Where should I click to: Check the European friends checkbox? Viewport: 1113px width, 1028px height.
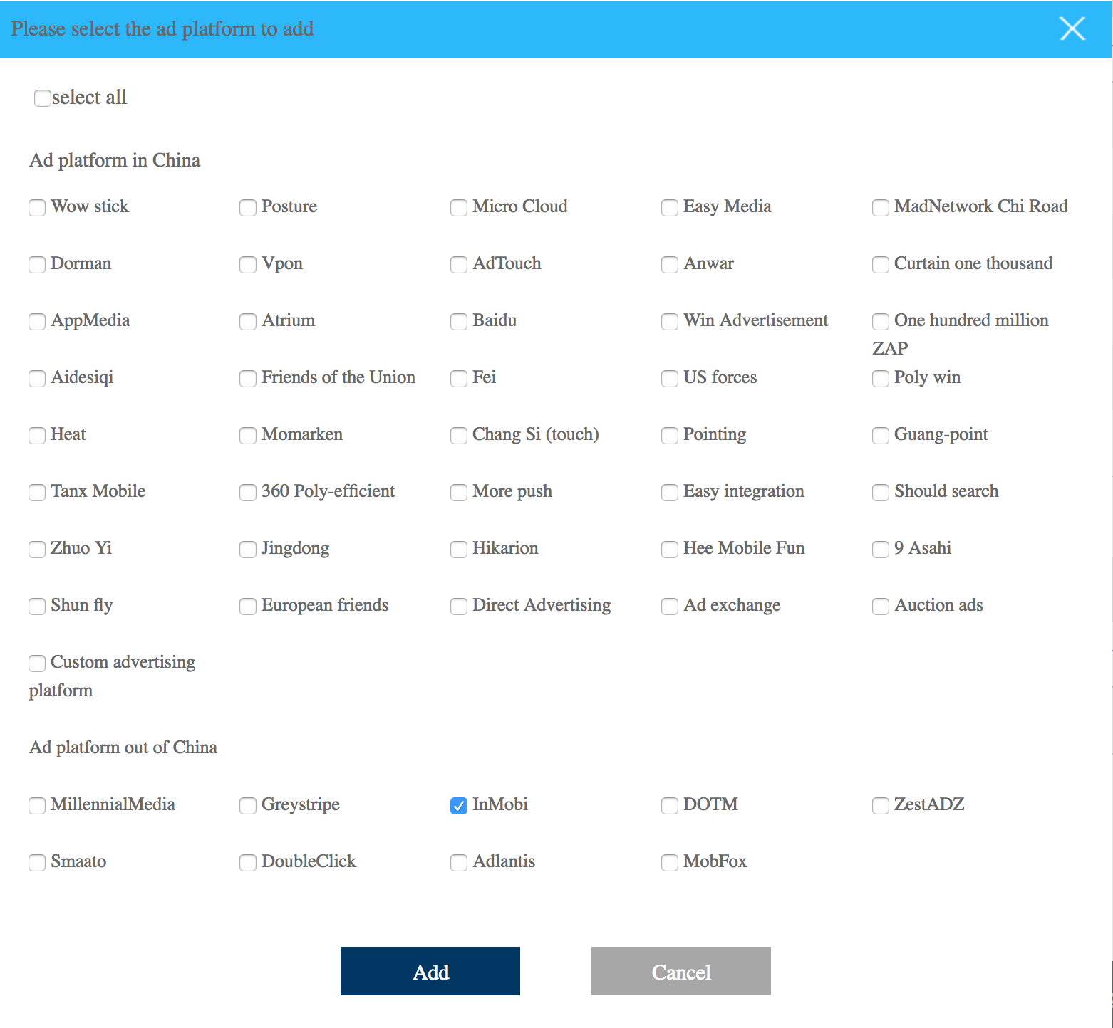(248, 607)
